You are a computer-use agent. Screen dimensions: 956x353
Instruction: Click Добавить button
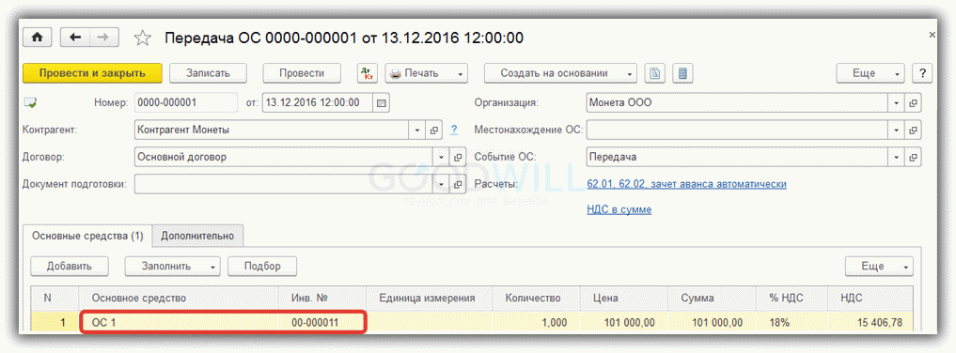(x=70, y=266)
